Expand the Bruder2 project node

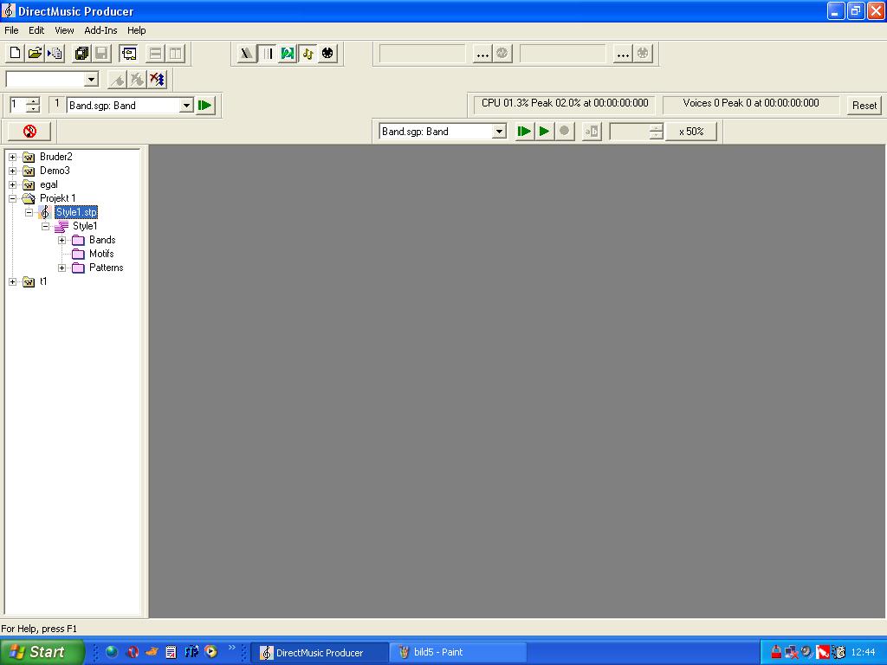(x=13, y=157)
